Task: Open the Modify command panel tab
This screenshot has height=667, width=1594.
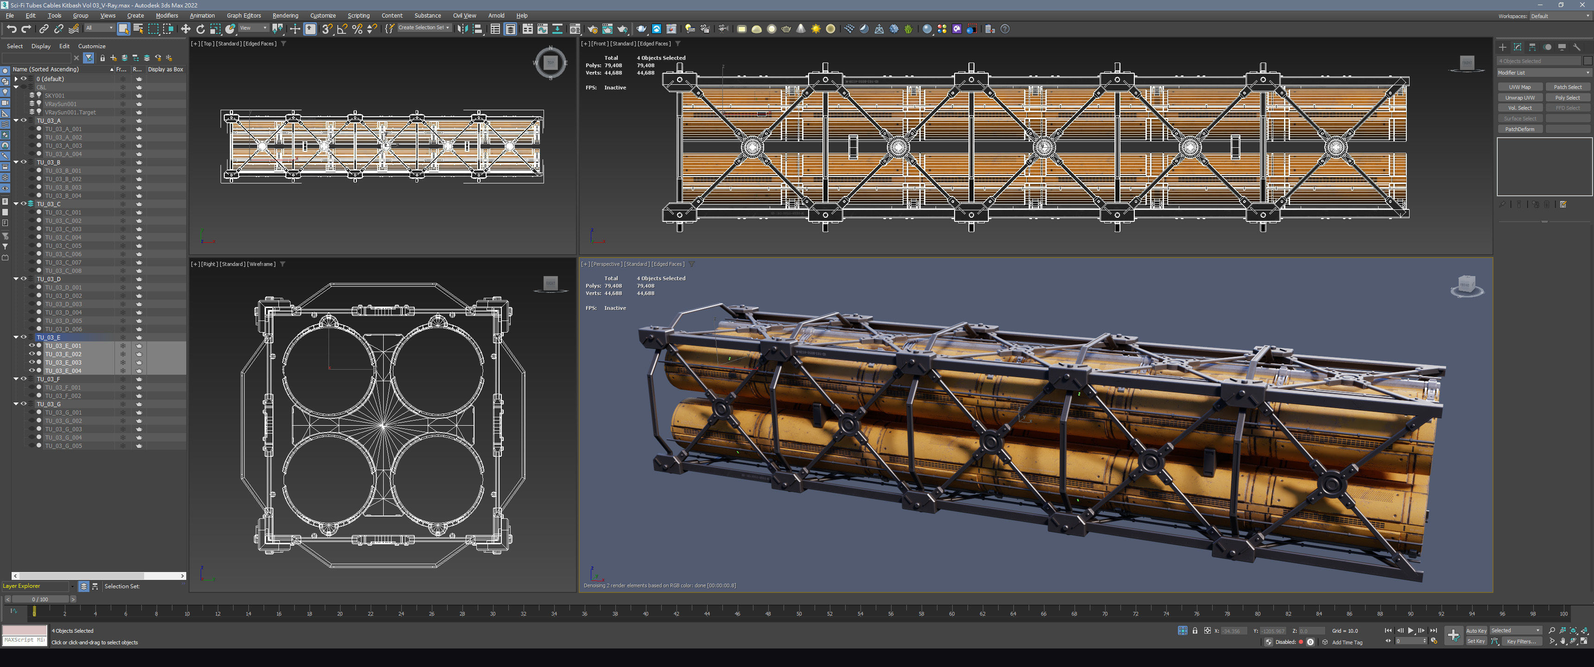Action: click(x=1517, y=47)
